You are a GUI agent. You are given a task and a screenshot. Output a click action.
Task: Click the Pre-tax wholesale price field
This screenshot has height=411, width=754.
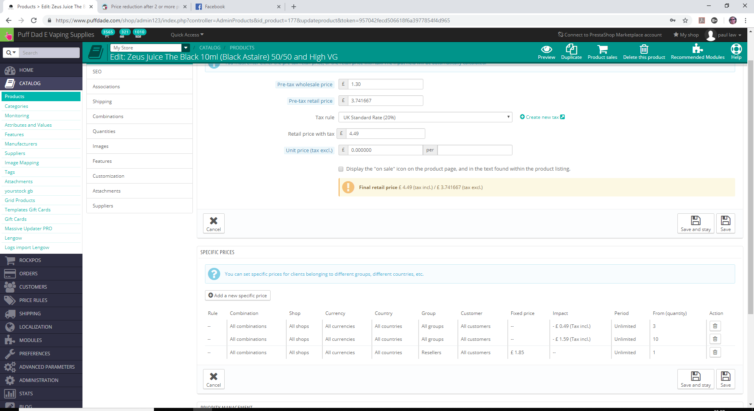click(385, 84)
